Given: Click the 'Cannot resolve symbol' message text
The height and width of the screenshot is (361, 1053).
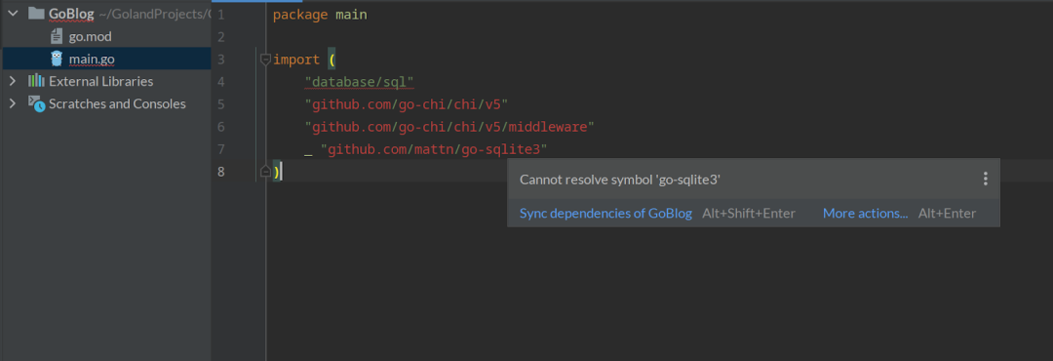Looking at the screenshot, I should coord(620,179).
